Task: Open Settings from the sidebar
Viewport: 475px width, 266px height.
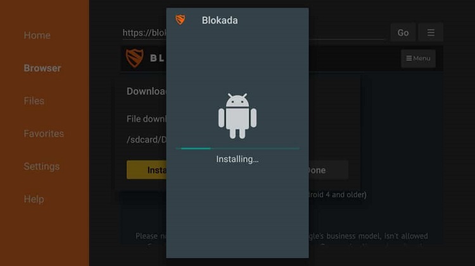Action: (x=42, y=166)
